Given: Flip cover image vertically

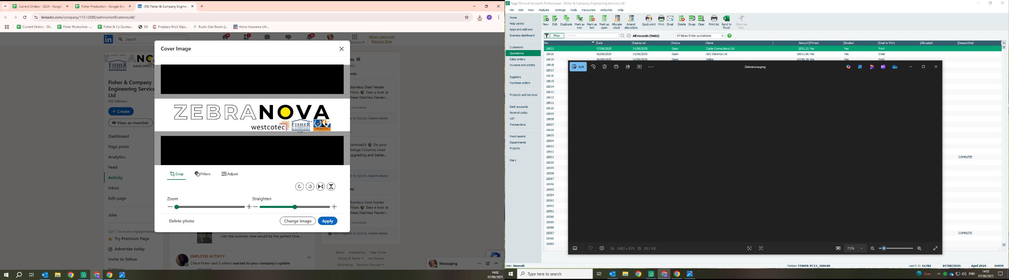Looking at the screenshot, I should pyautogui.click(x=331, y=187).
